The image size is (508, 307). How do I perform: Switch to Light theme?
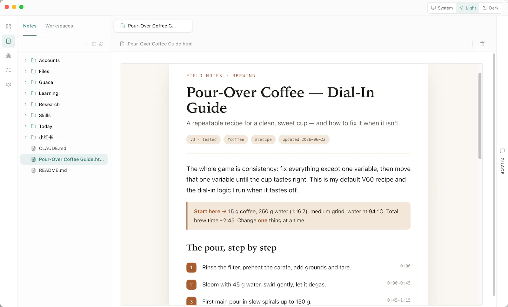click(x=467, y=8)
